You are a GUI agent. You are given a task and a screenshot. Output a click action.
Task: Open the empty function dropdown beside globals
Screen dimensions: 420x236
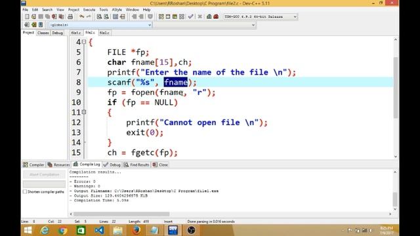click(x=253, y=25)
